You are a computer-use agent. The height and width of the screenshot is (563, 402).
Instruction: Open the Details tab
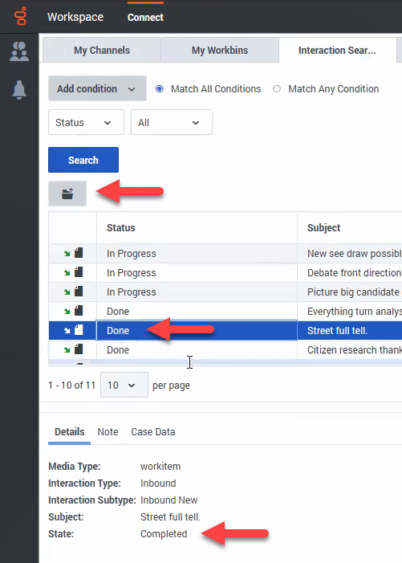tap(69, 431)
